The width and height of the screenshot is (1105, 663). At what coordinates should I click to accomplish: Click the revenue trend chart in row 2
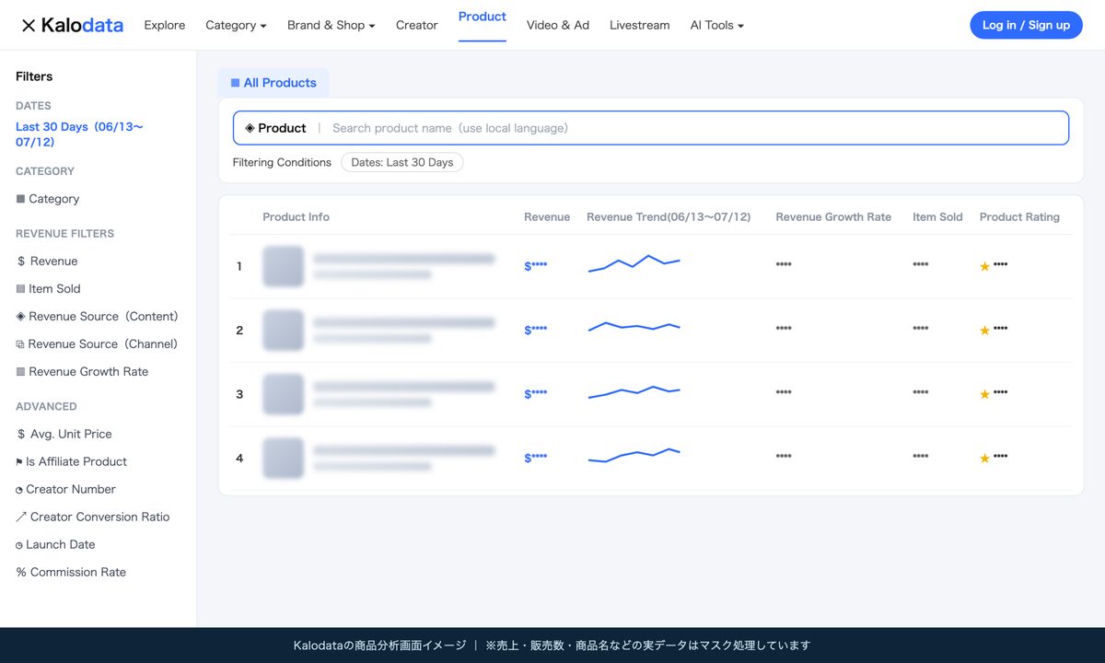[634, 326]
